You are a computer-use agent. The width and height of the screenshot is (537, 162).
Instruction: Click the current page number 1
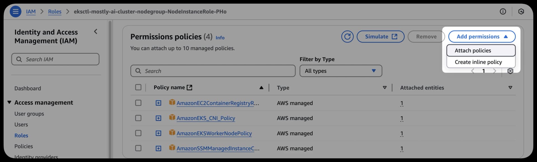pos(483,71)
